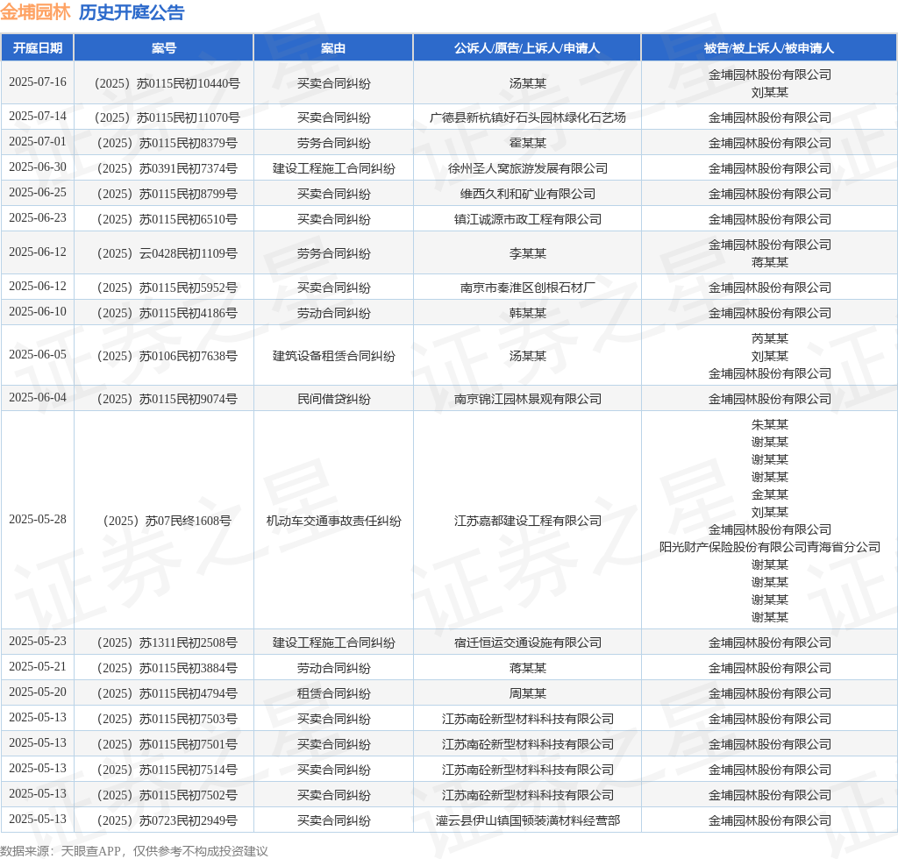The height and width of the screenshot is (859, 898).
Task: Click defendant 朱某某
Action: tap(770, 424)
